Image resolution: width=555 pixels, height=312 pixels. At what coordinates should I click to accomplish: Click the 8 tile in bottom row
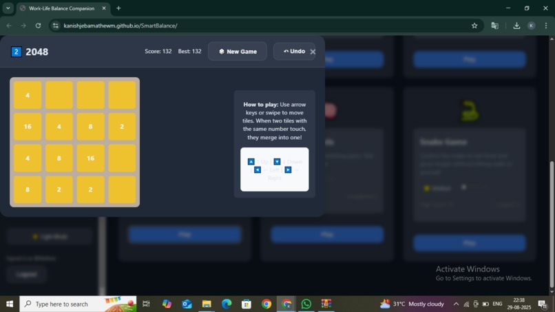[x=28, y=189]
